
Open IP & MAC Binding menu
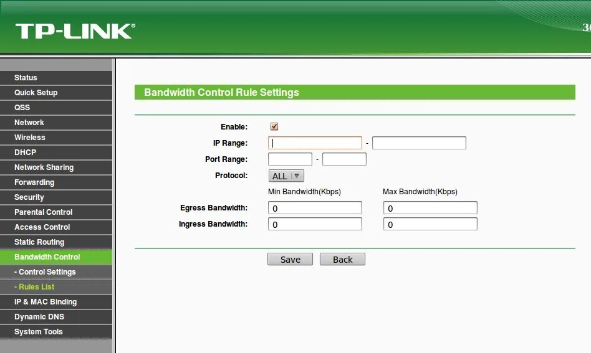[56, 302]
